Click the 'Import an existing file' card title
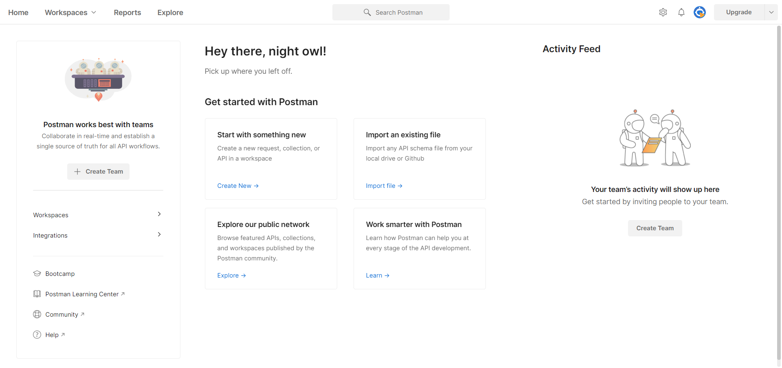Screen dimensions: 782x368 (x=403, y=135)
